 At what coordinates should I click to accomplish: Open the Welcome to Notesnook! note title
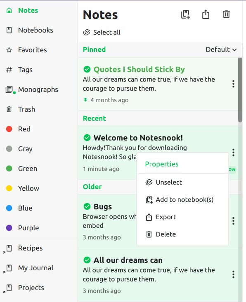[138, 138]
